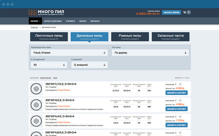Screen dimensions: 219x136
Task: Go to Оплата и доставка page
Action: (x=53, y=21)
